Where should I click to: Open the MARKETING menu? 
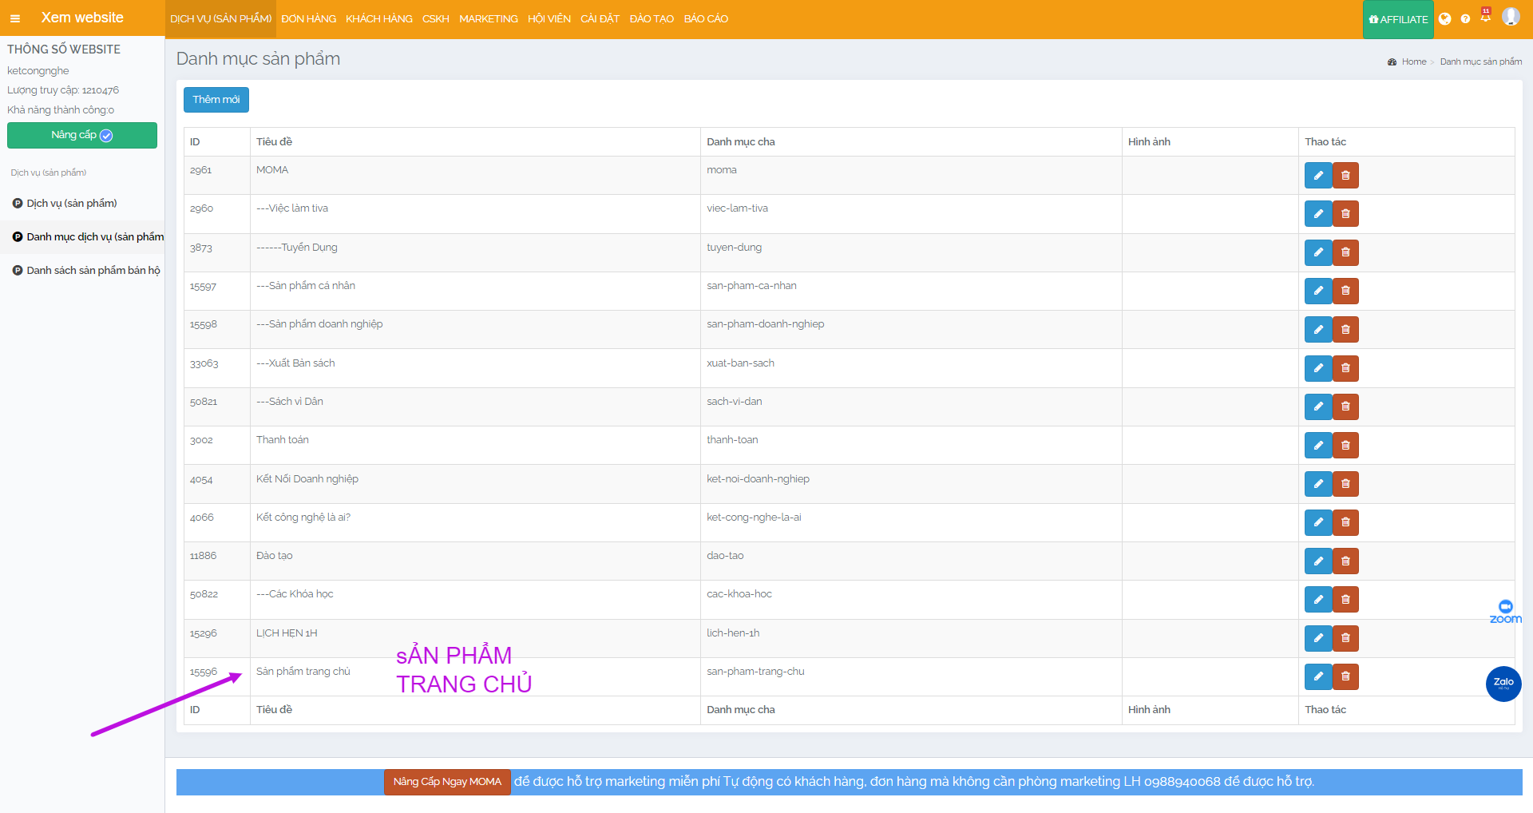click(488, 19)
